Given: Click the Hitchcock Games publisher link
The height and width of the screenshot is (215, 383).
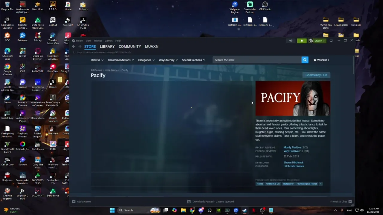Looking at the screenshot, I should 294,166.
